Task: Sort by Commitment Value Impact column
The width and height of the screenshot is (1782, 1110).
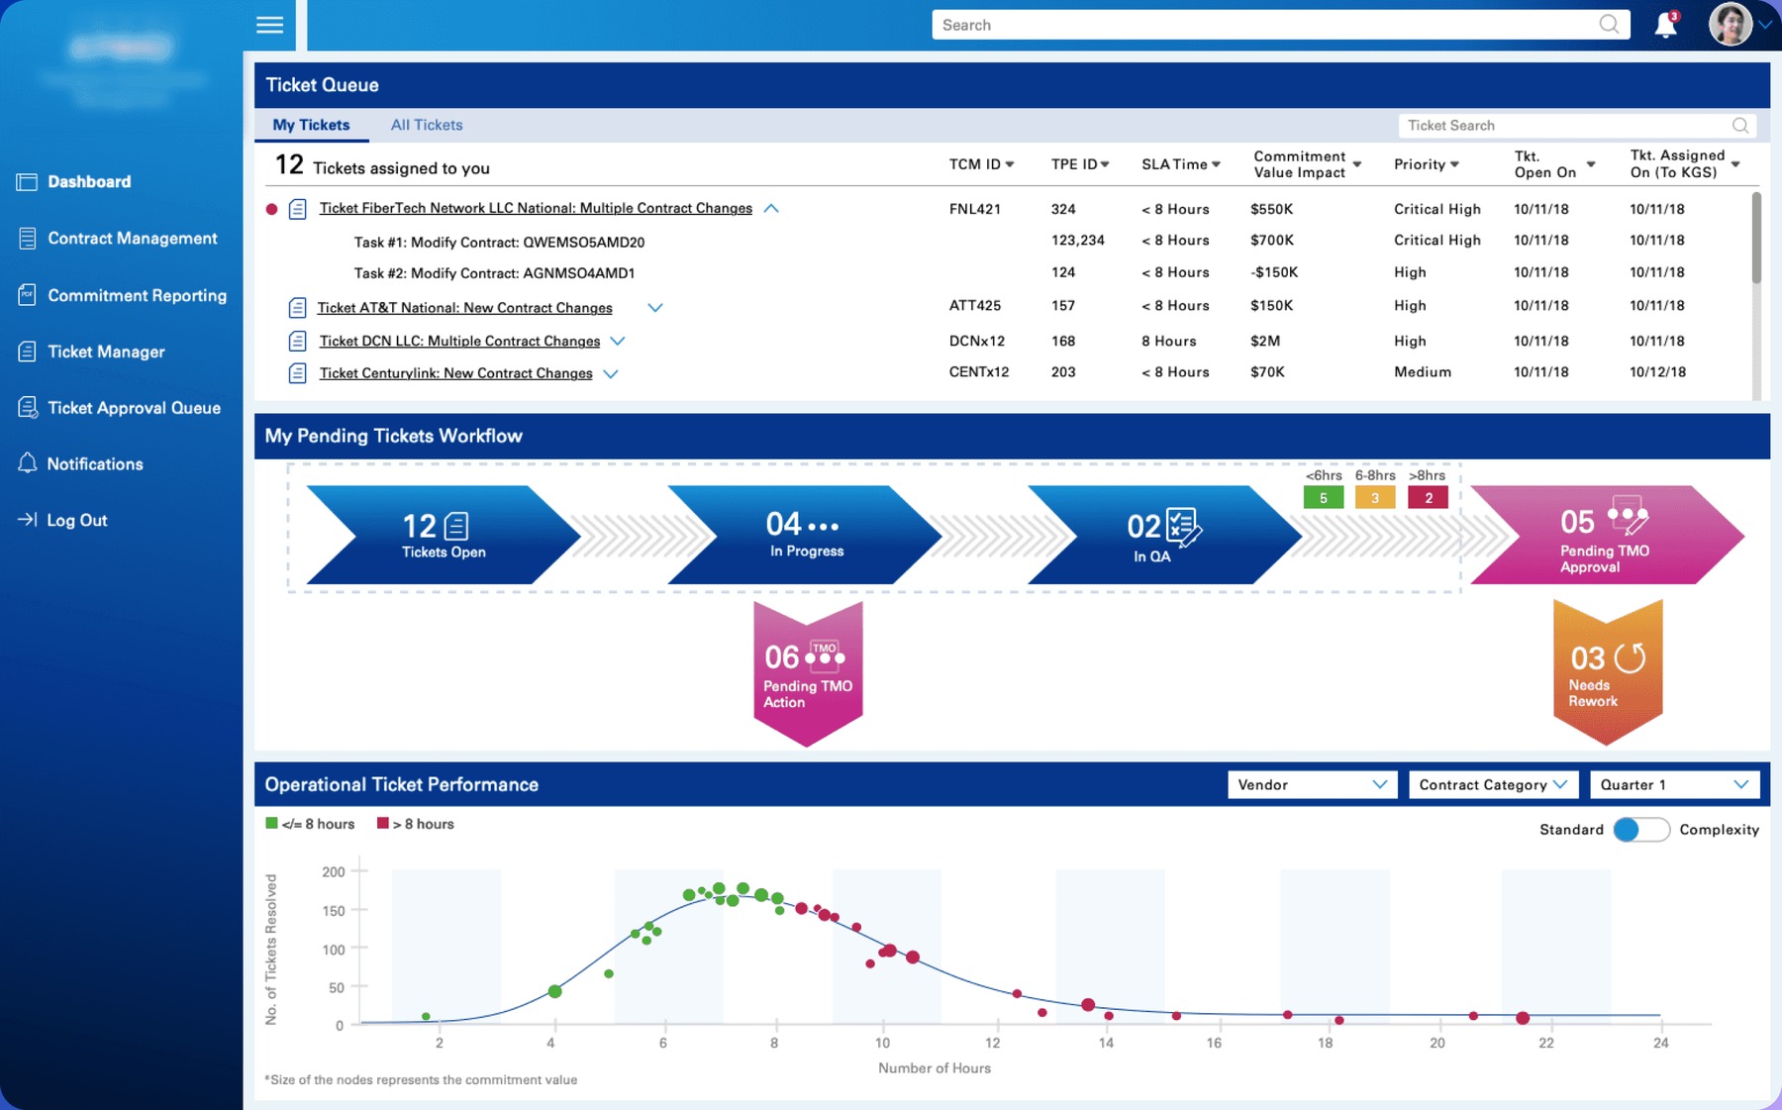Action: 1357,164
